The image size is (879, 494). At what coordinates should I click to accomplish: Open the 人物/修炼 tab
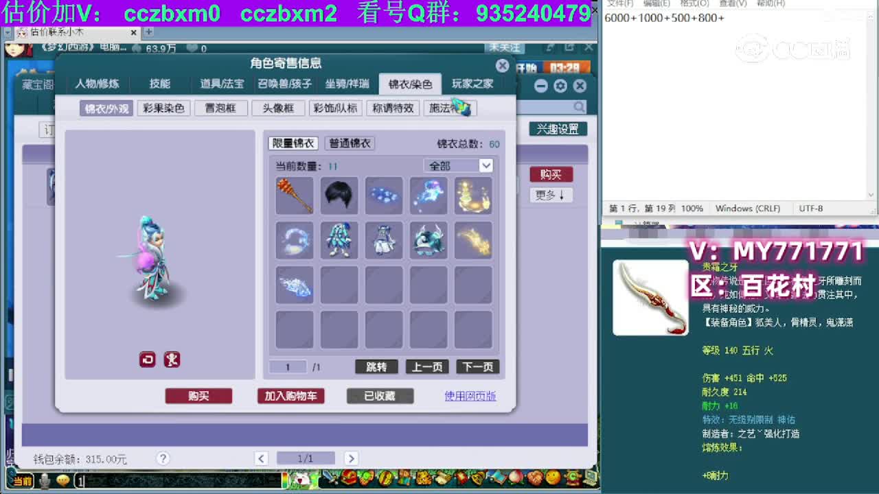click(97, 84)
